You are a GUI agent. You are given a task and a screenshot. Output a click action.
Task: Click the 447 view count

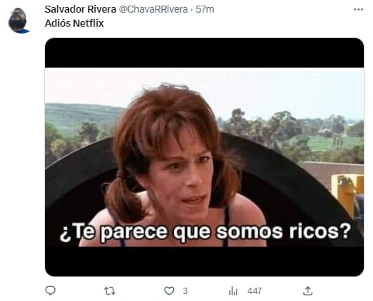pos(255,291)
